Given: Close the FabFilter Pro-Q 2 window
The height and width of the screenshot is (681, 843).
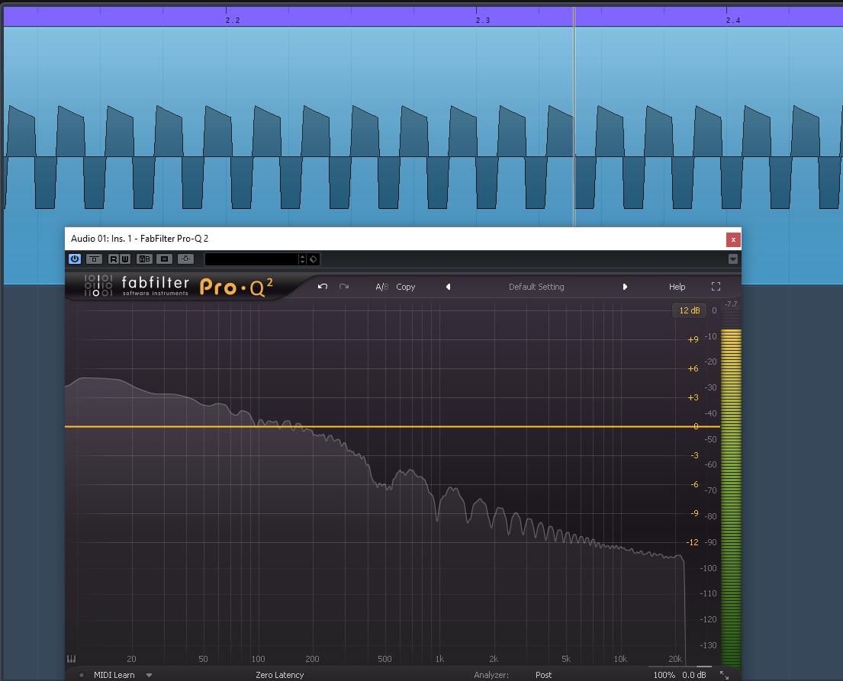Looking at the screenshot, I should pyautogui.click(x=733, y=239).
